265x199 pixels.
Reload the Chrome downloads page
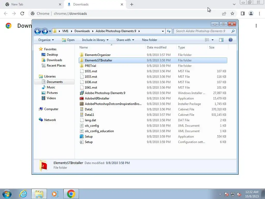22,13
